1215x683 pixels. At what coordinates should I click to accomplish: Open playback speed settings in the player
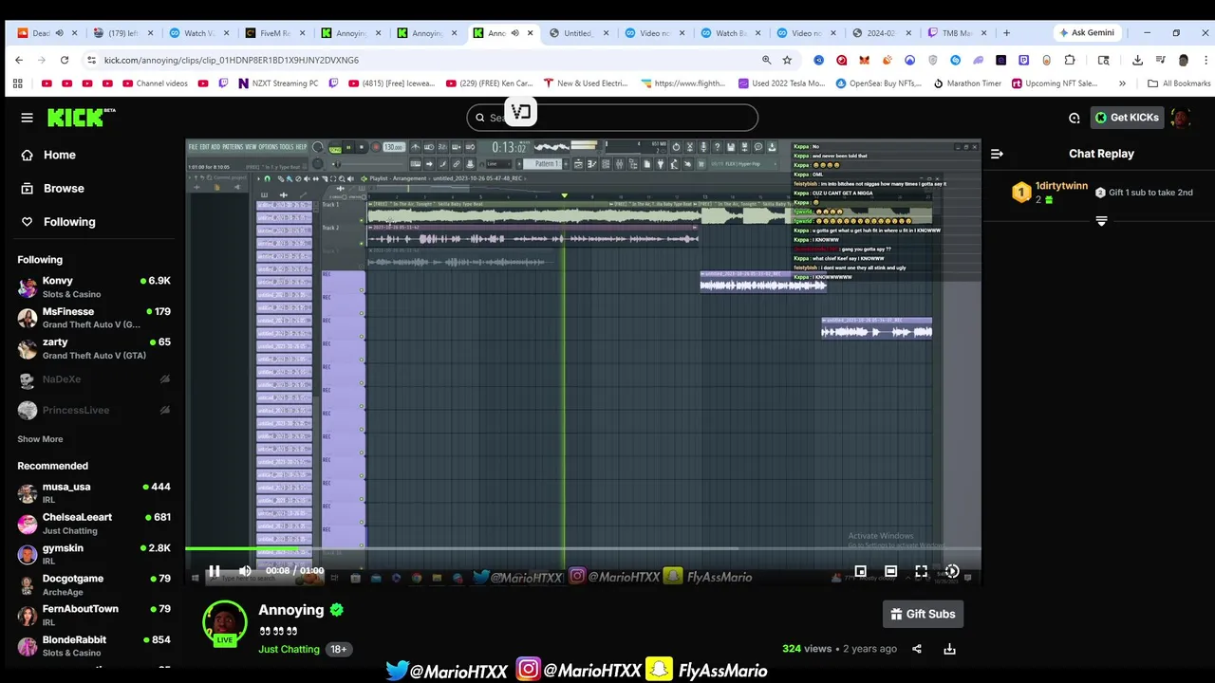click(952, 571)
